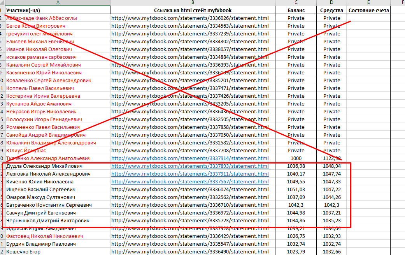The height and width of the screenshot is (255, 405).
Task: Click balance value 1051,03
Action: [296, 189]
